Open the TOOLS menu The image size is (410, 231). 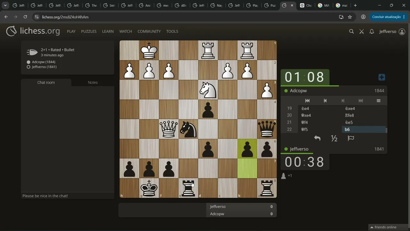172,31
